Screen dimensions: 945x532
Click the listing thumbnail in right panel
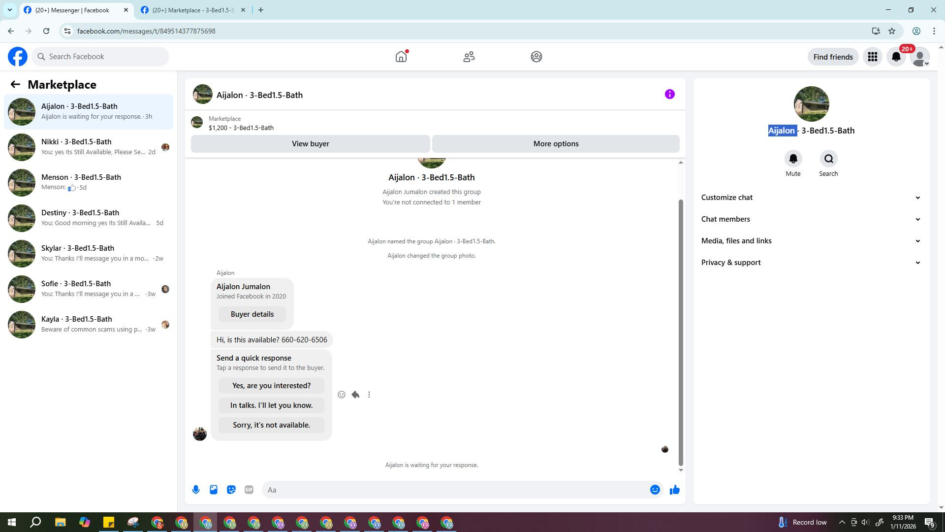point(811,104)
